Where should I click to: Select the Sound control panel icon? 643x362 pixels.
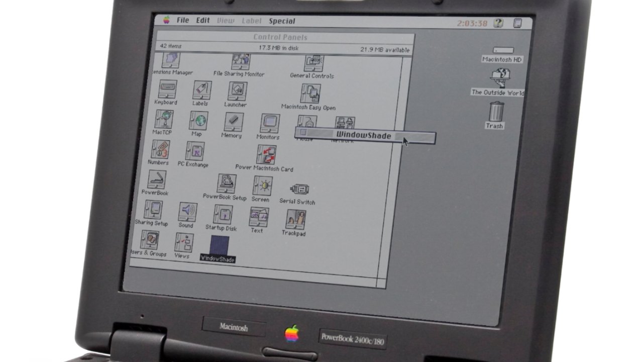coord(187,211)
